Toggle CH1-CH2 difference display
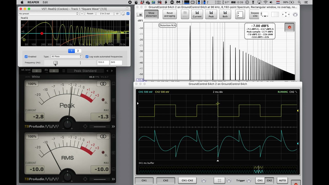Screen dimensions: 329x185 [187, 180]
